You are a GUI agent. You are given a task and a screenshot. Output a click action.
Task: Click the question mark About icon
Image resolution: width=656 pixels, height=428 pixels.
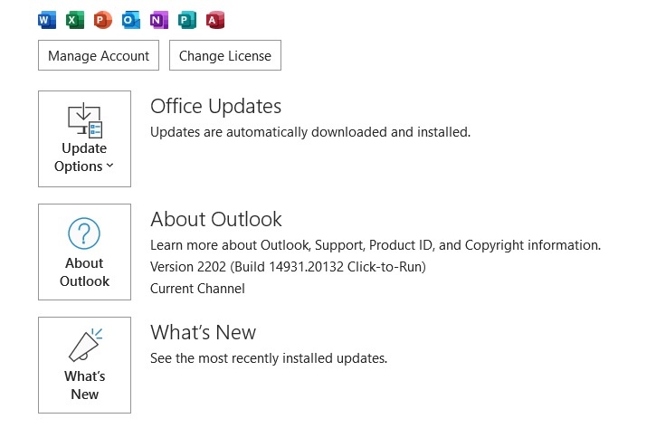click(x=84, y=233)
